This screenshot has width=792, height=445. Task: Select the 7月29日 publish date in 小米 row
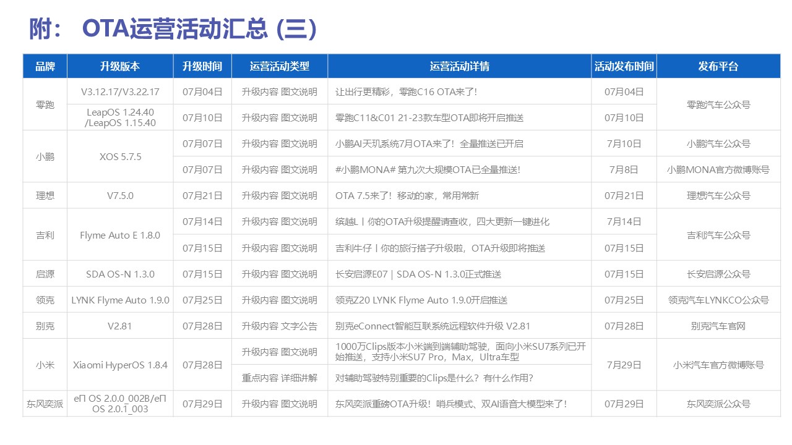[624, 365]
